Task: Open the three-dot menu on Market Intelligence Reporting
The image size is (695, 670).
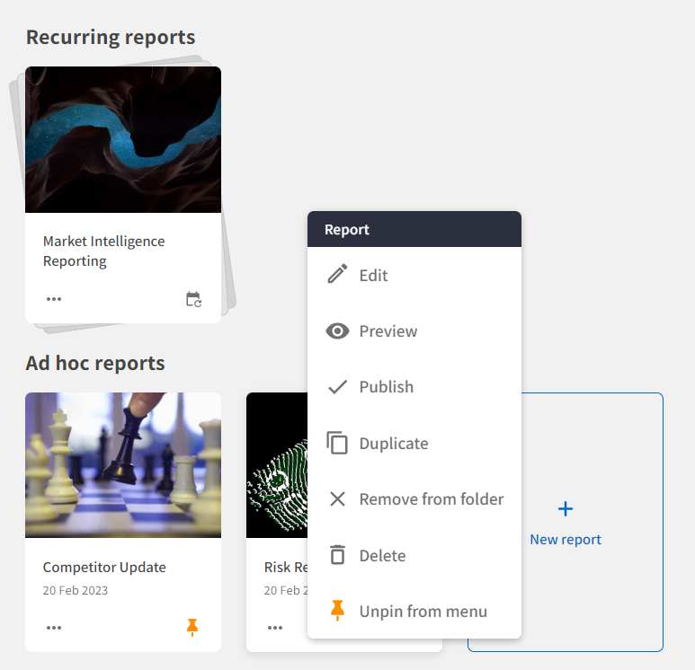Action: (x=54, y=299)
